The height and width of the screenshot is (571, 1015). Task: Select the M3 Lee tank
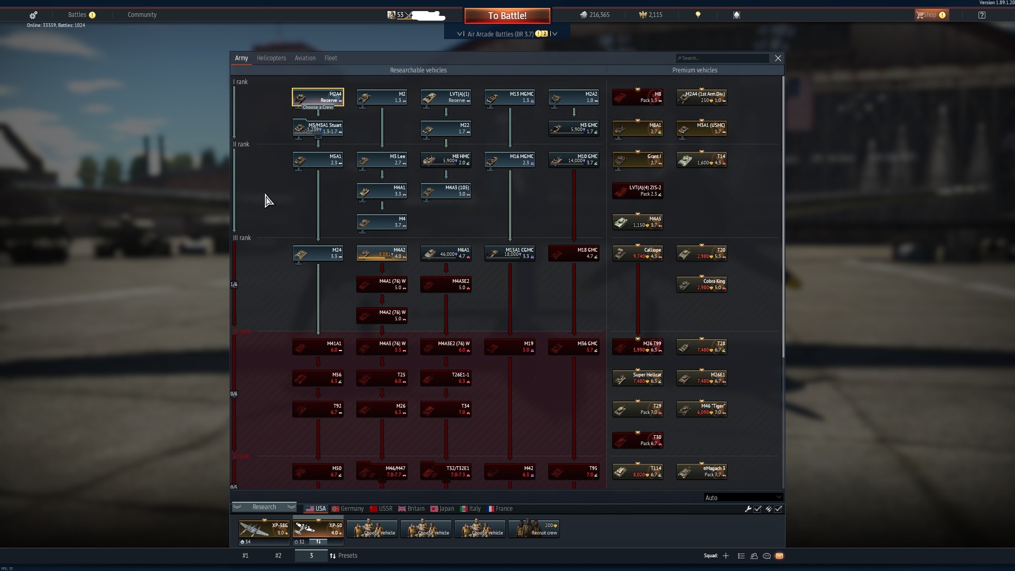pyautogui.click(x=382, y=160)
